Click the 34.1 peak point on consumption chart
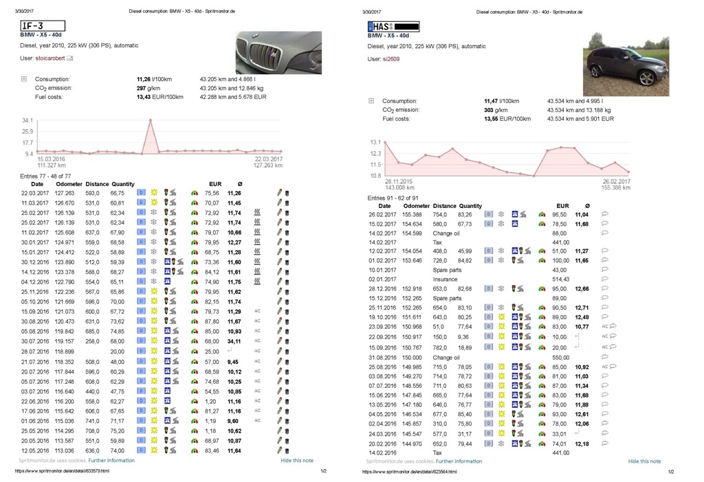 tap(150, 121)
